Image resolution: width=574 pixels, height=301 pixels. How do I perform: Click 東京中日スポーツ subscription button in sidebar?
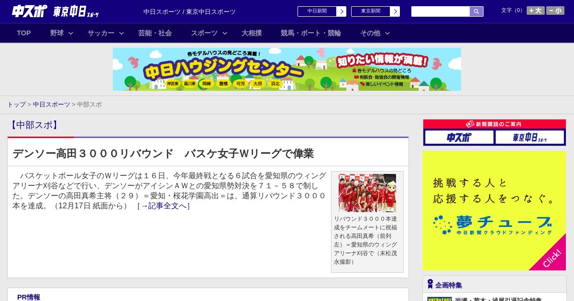530,137
